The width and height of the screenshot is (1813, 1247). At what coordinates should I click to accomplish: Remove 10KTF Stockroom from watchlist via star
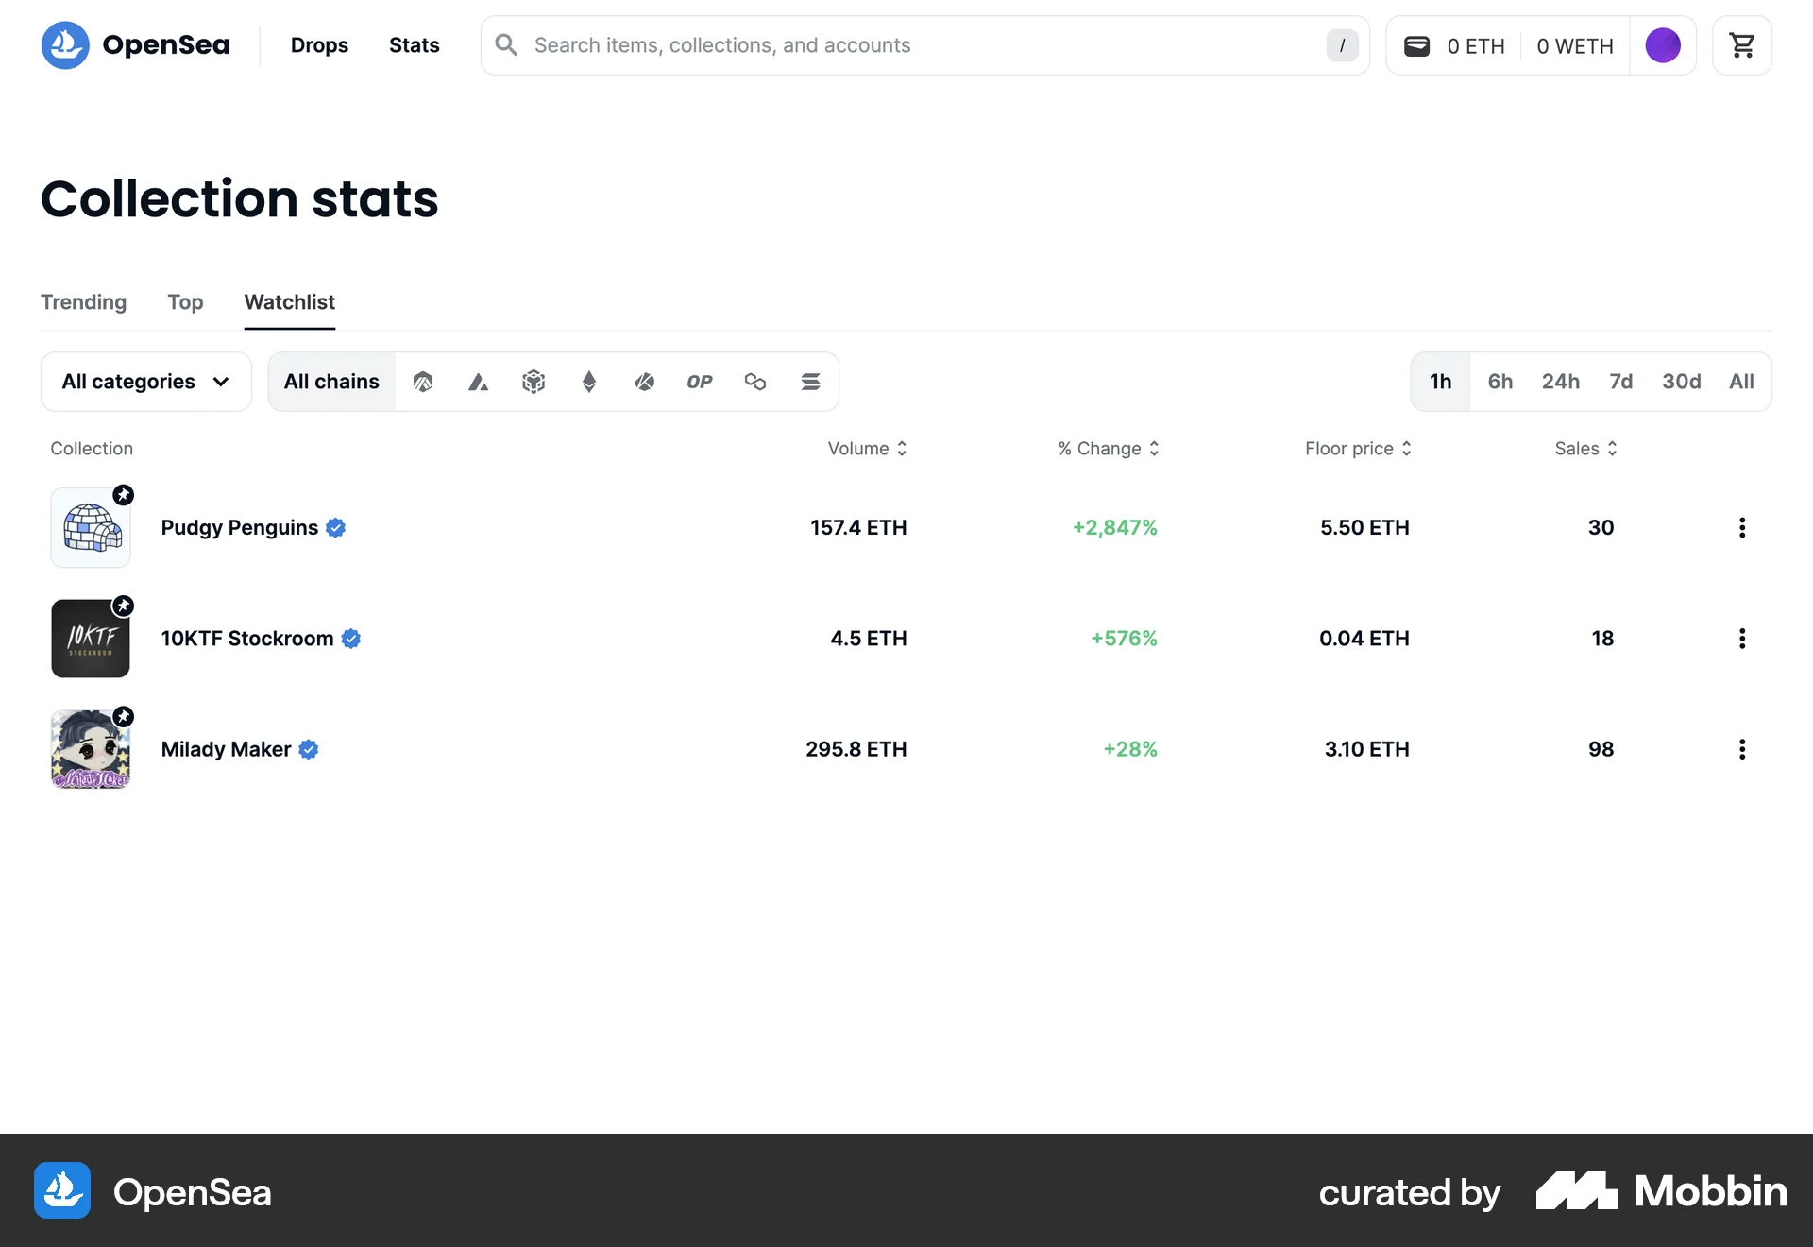[x=124, y=606]
